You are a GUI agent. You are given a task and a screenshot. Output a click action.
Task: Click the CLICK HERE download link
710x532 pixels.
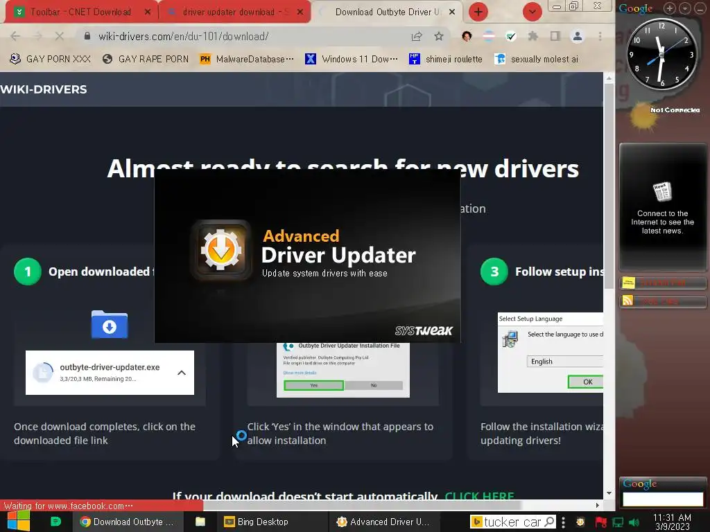[479, 496]
